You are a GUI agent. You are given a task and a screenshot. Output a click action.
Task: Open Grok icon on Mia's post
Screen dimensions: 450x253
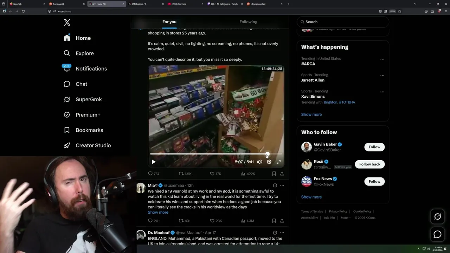point(275,185)
